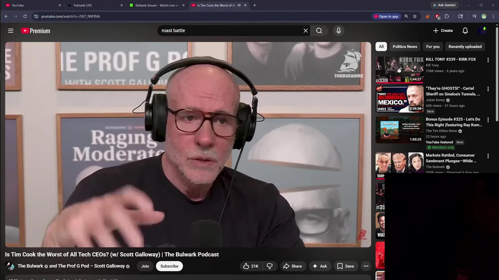Go forward in browser history
Screen dimensions: 499x280
click(x=16, y=16)
